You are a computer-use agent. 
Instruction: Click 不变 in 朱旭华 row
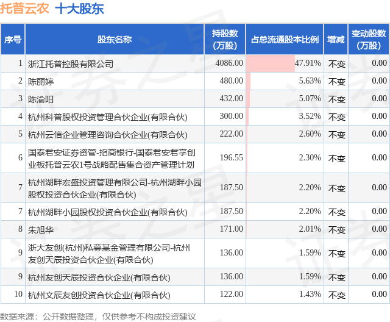(x=336, y=229)
